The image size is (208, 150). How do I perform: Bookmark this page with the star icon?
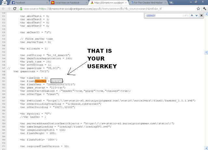(x=198, y=9)
